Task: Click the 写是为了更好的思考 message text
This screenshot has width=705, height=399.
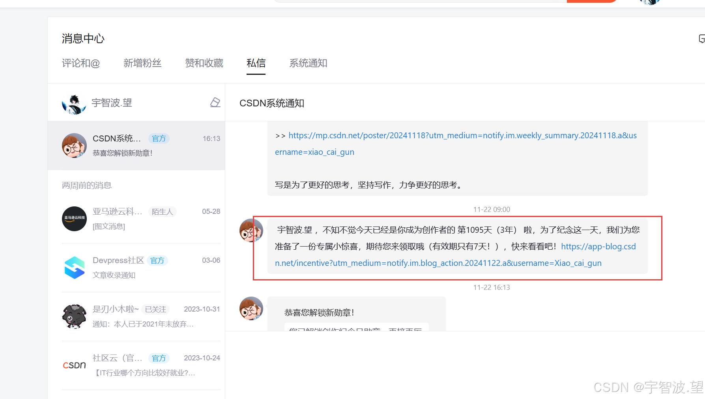Action: coord(368,185)
